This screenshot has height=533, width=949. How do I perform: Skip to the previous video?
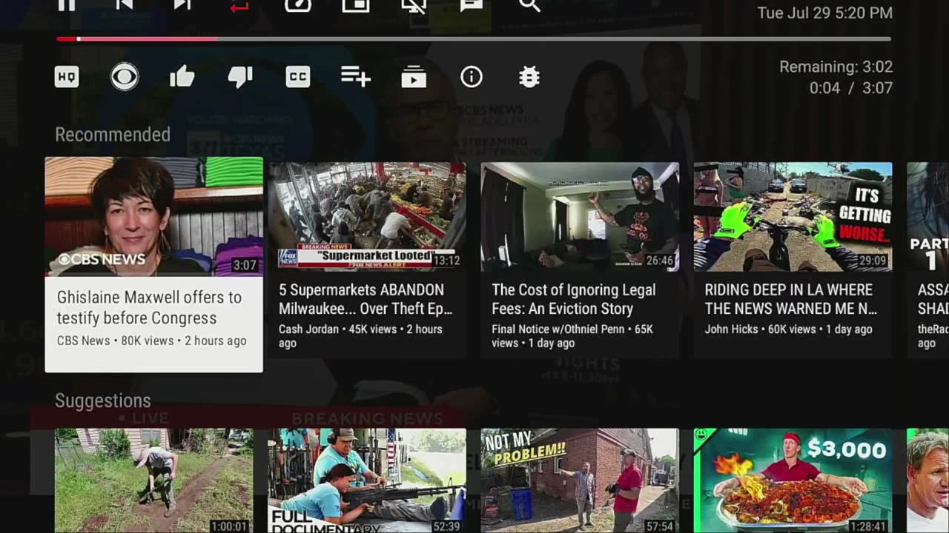tap(124, 4)
